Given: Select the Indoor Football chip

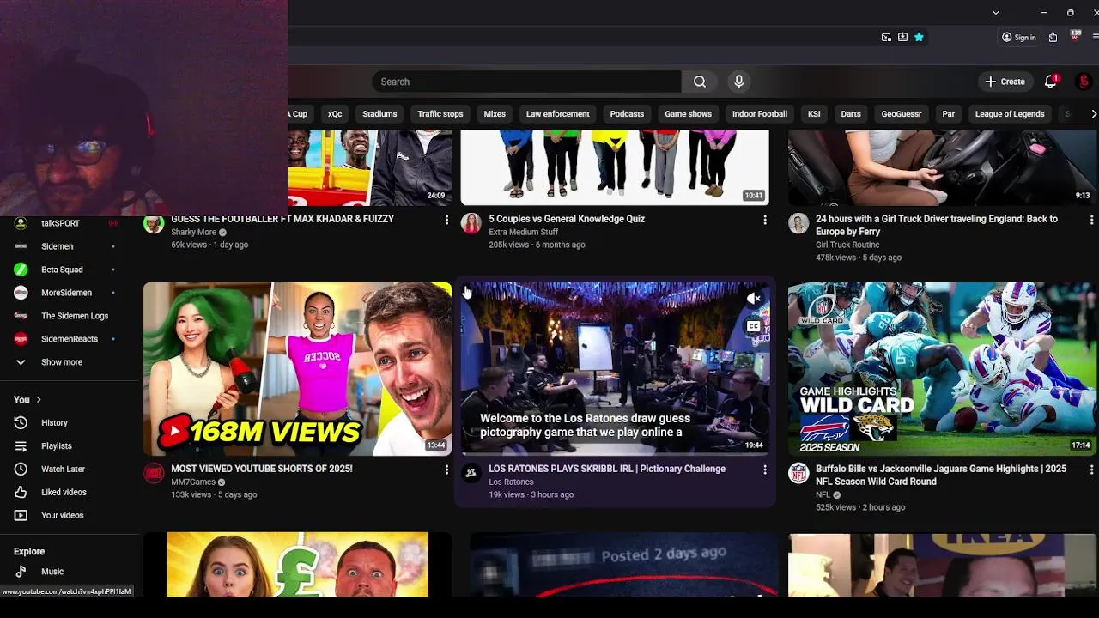Looking at the screenshot, I should coord(760,113).
